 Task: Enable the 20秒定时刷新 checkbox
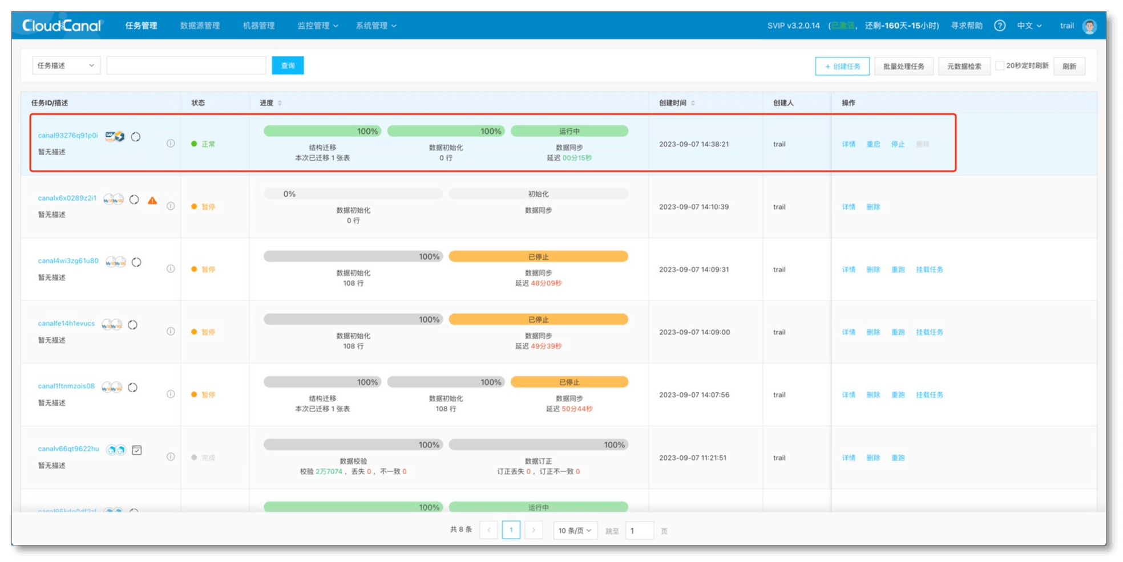[1000, 66]
